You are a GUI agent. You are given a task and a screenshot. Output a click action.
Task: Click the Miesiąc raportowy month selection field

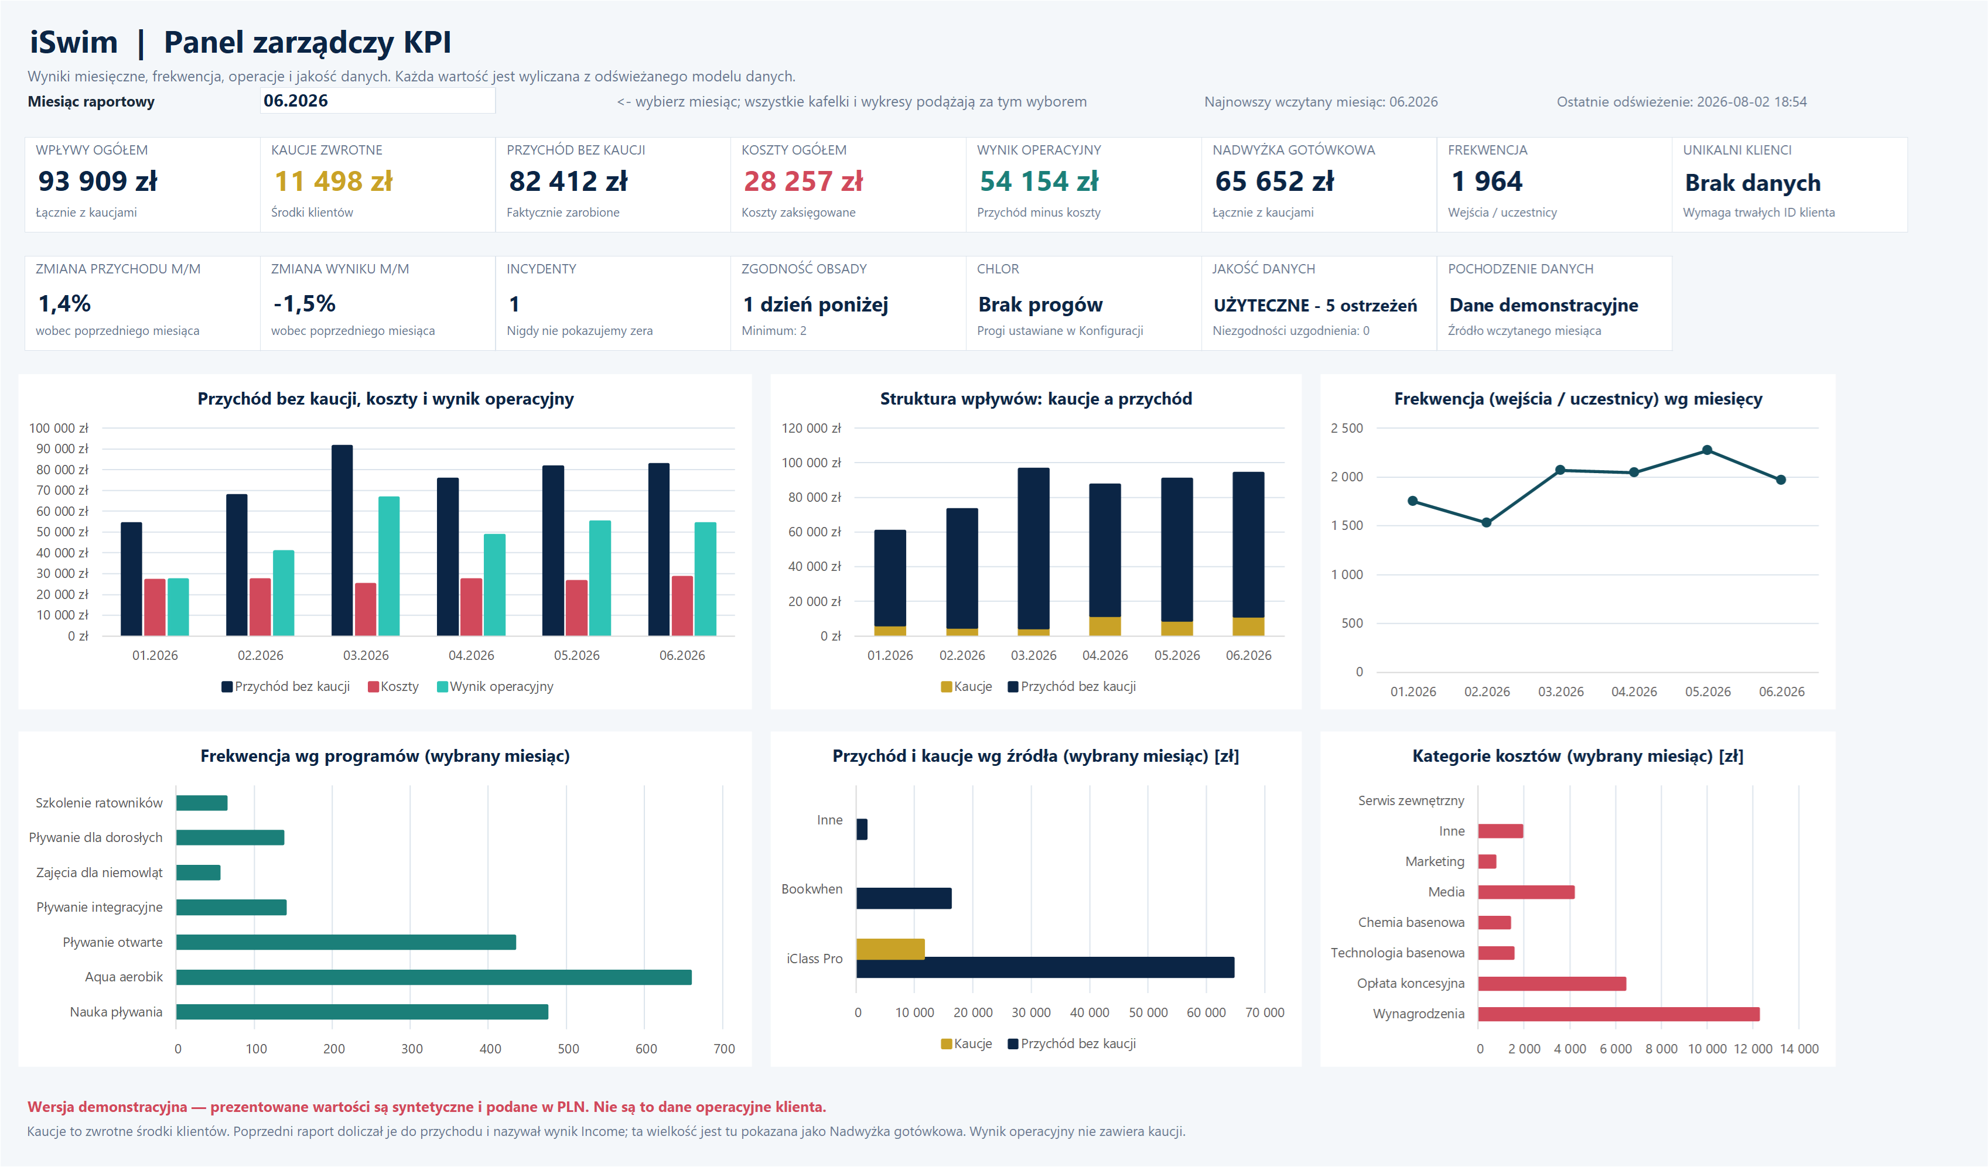378,101
